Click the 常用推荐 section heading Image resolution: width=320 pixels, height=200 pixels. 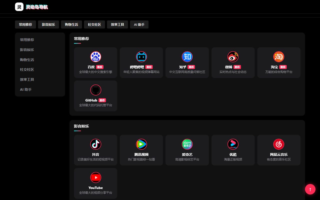pyautogui.click(x=81, y=39)
